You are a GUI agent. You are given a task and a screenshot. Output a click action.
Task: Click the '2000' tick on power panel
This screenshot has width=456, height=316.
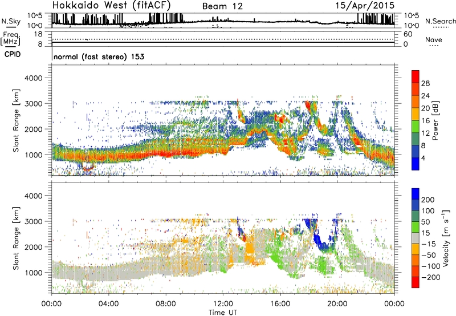[x=33, y=129]
